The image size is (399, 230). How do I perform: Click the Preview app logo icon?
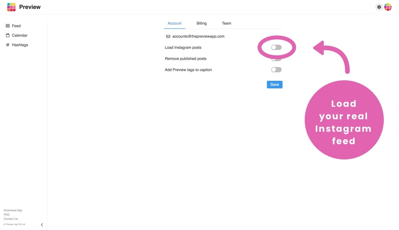point(11,7)
